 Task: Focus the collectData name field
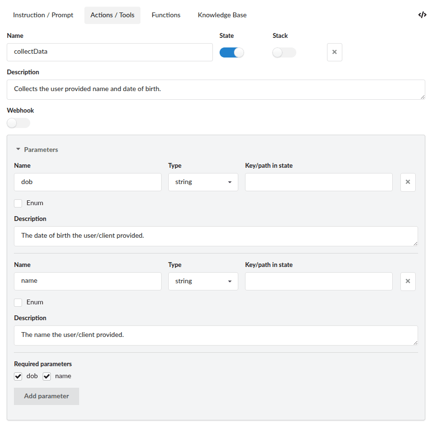(x=110, y=52)
